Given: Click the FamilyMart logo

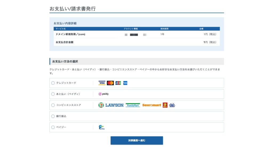Looking at the screenshot, I should pyautogui.click(x=133, y=105).
